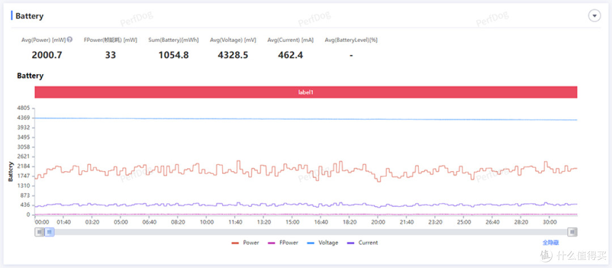
Task: Click the Sum(Battery)[mWh] label
Action: (x=174, y=40)
